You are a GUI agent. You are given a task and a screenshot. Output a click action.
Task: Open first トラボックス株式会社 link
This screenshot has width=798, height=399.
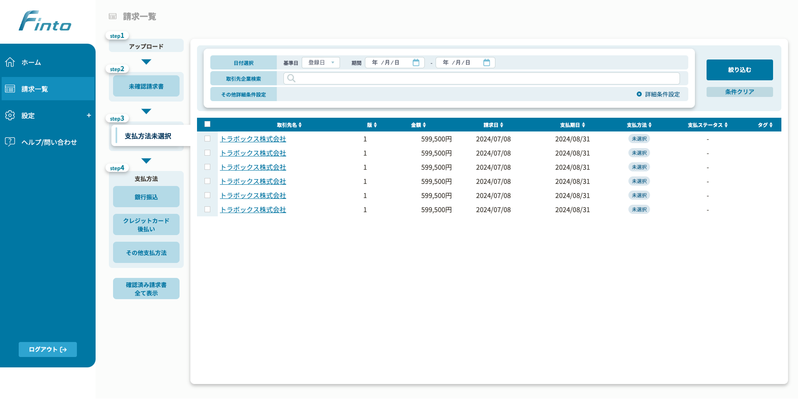pyautogui.click(x=253, y=139)
